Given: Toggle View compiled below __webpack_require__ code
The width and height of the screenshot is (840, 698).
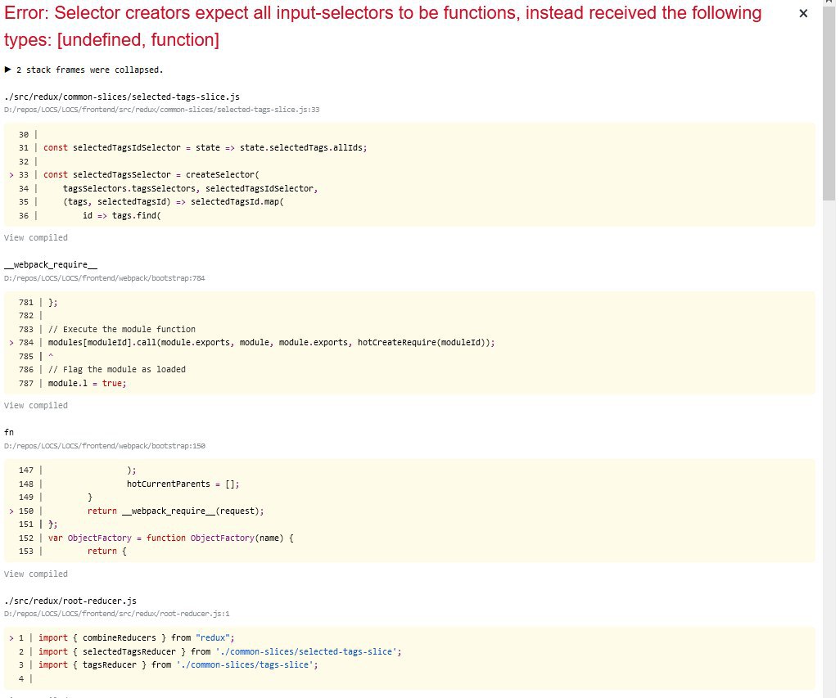Looking at the screenshot, I should click(x=36, y=405).
